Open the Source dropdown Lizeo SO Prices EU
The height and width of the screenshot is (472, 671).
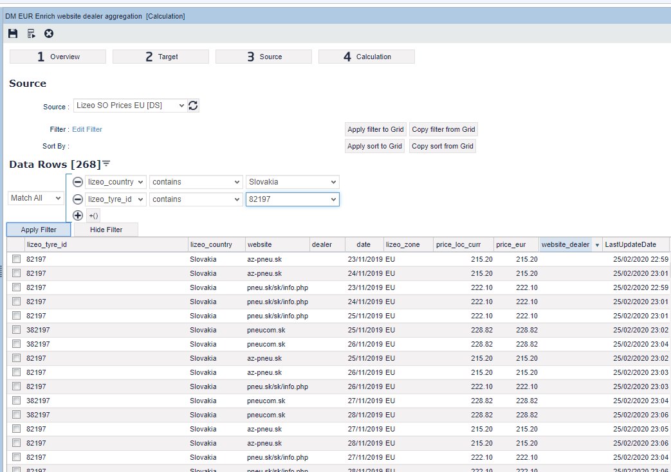point(129,105)
